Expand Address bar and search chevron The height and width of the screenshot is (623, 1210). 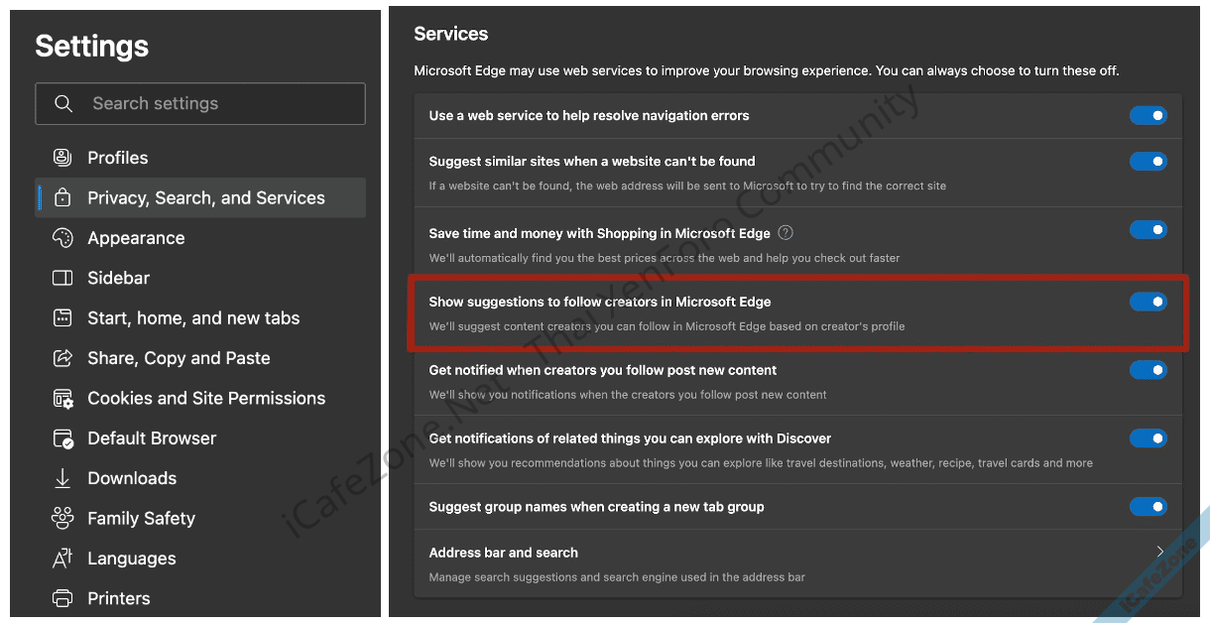[1159, 553]
